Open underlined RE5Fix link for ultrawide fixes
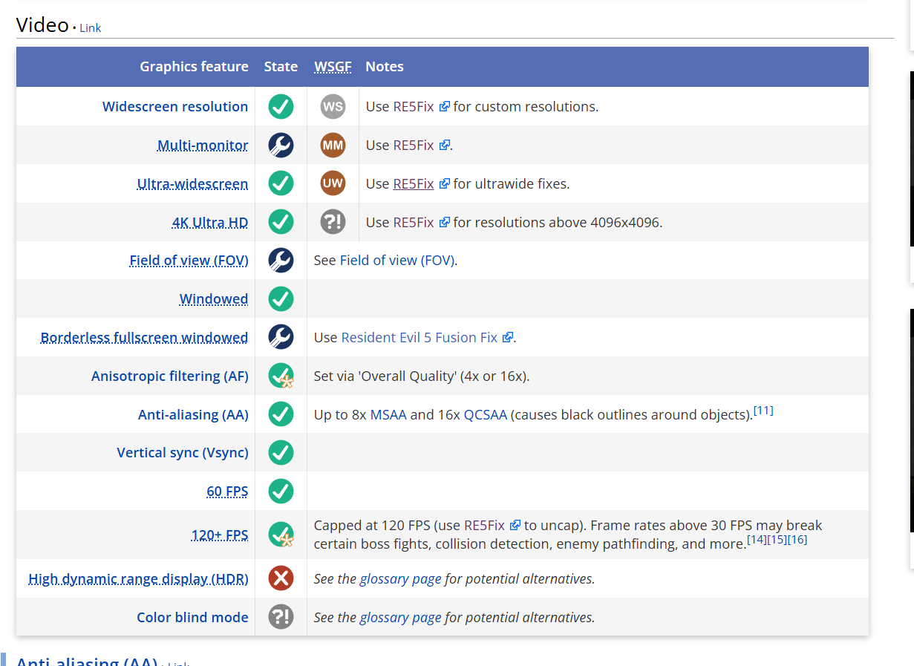Image resolution: width=914 pixels, height=666 pixels. coord(414,183)
